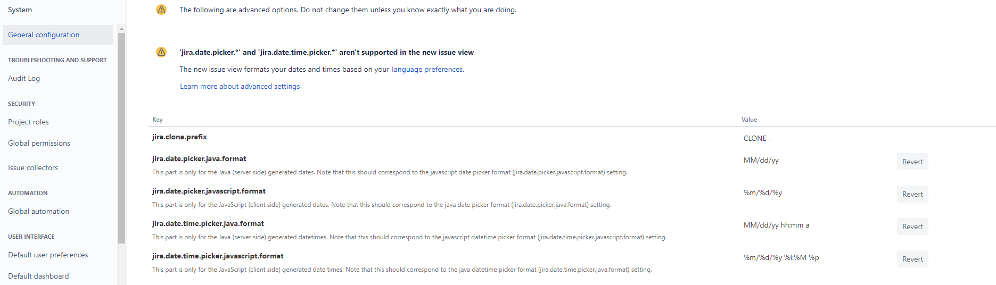Revert jira.date.time.picker.java.format value

coord(912,227)
